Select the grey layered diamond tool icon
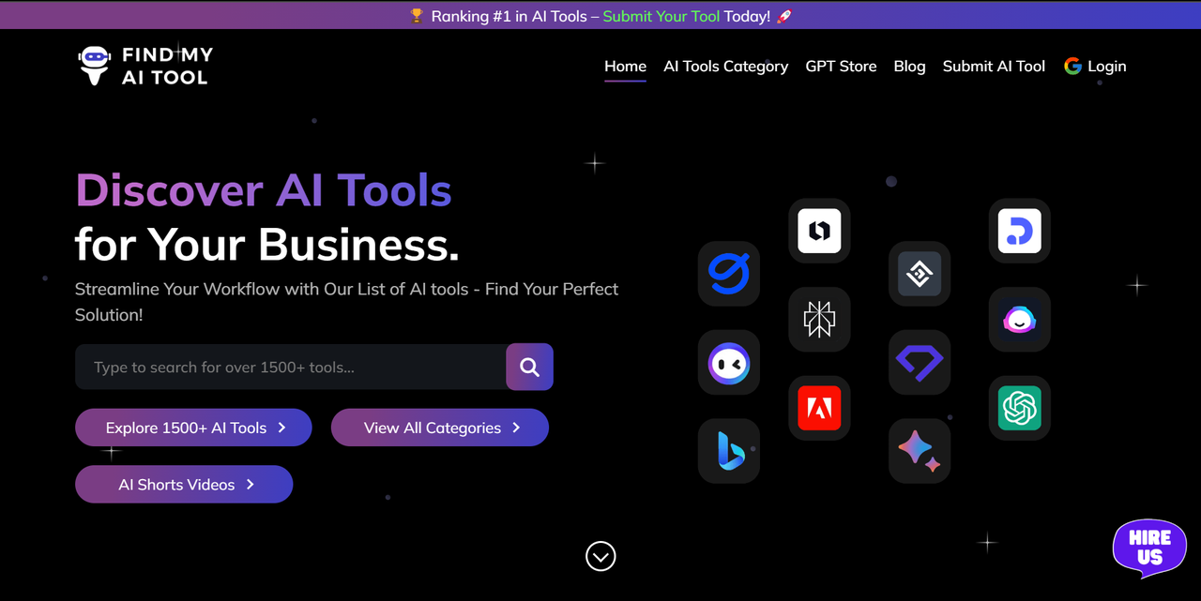Viewport: 1201px width, 601px height. point(920,274)
